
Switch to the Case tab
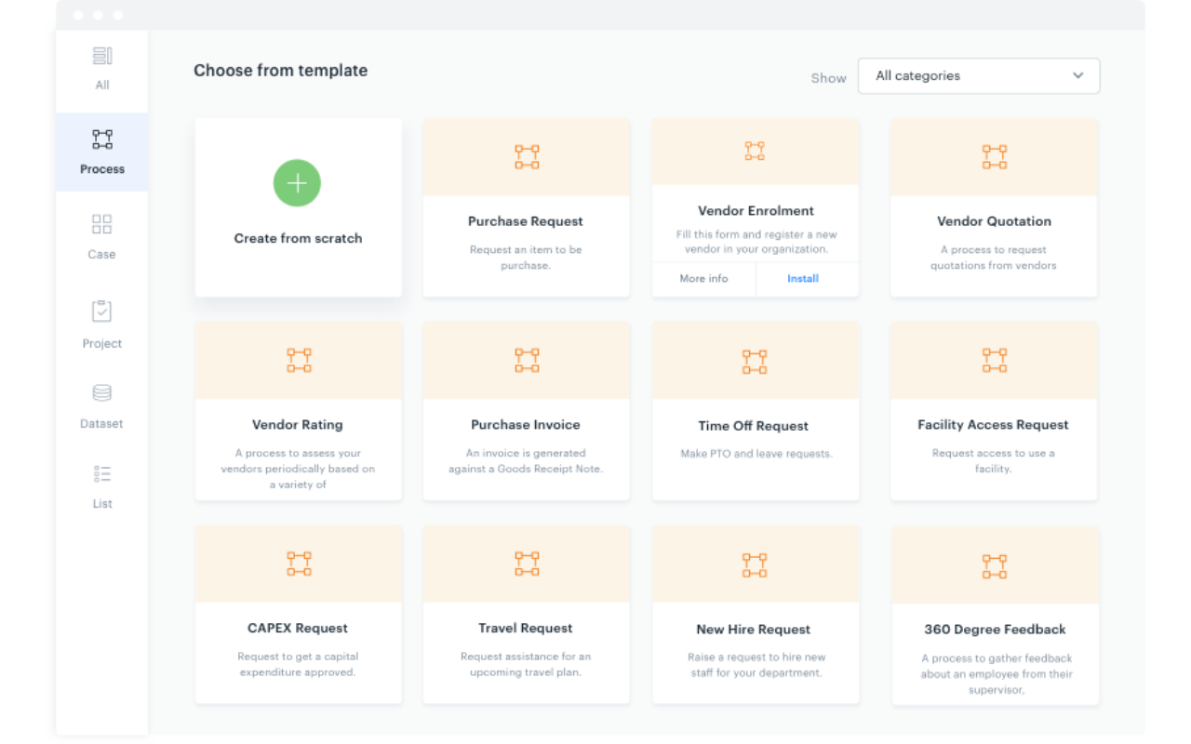[101, 237]
